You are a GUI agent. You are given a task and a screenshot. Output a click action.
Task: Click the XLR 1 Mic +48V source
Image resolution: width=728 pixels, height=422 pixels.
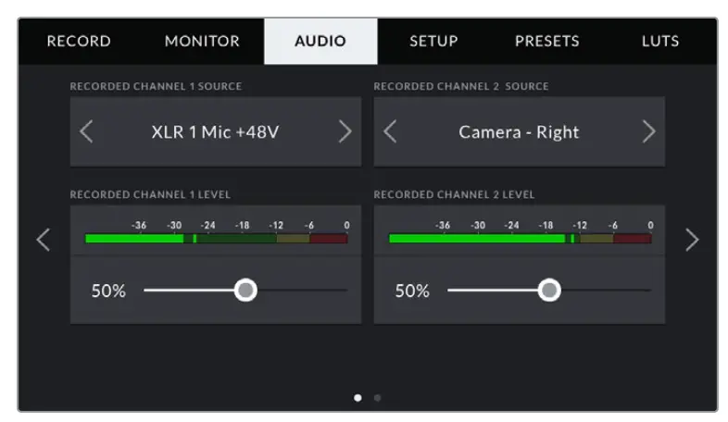[215, 132]
